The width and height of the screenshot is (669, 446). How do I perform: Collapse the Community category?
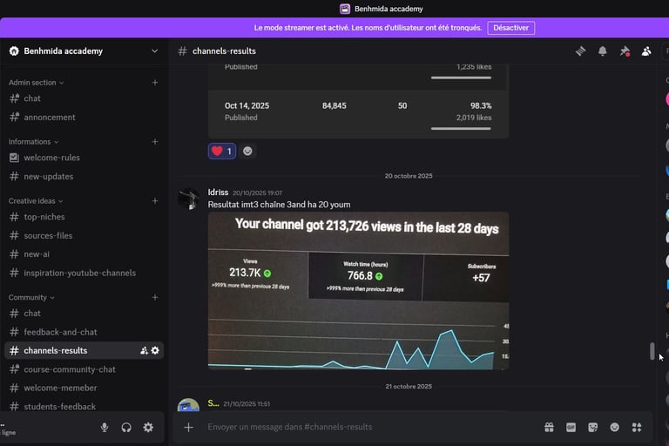click(31, 297)
